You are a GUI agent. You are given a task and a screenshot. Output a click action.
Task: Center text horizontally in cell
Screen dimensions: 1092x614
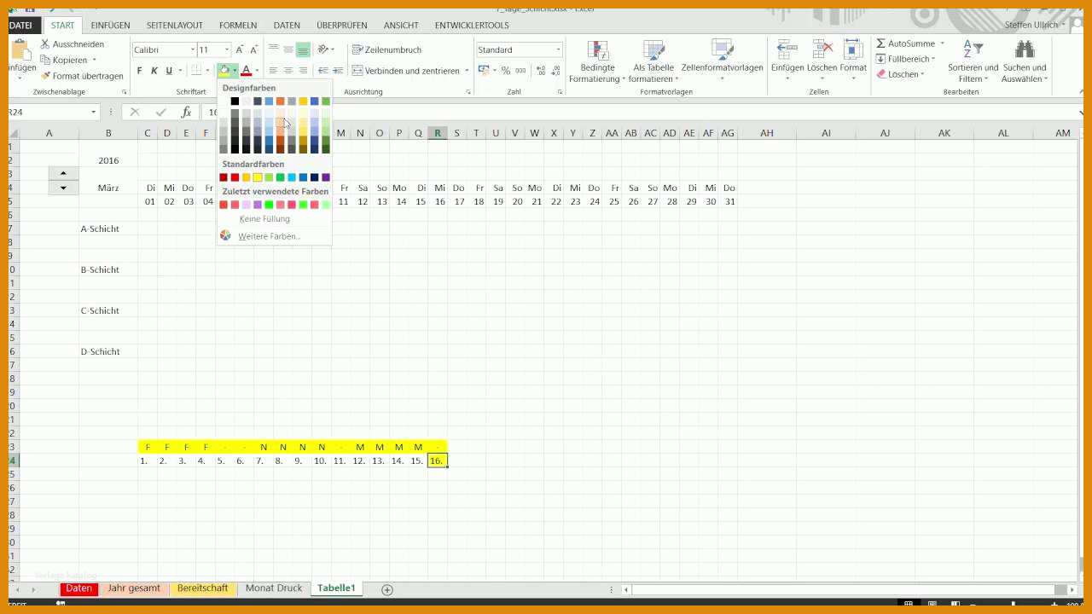click(288, 71)
